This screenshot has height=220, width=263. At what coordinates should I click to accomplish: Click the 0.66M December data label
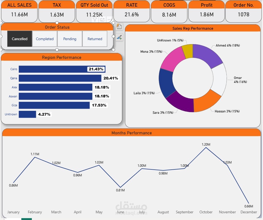(x=249, y=206)
